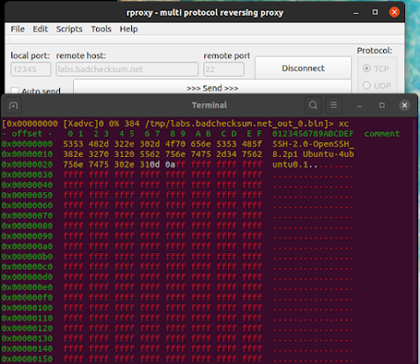This screenshot has height=364, width=420.
Task: Click the Protocol label
Action: point(374,50)
